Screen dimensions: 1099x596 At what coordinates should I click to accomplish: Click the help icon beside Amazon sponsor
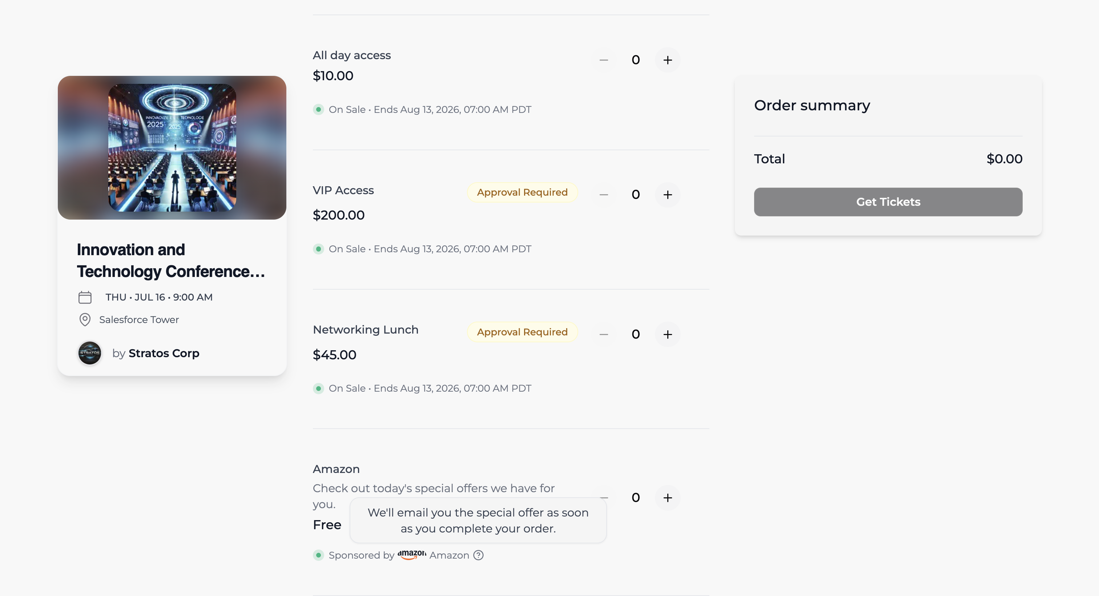[479, 555]
